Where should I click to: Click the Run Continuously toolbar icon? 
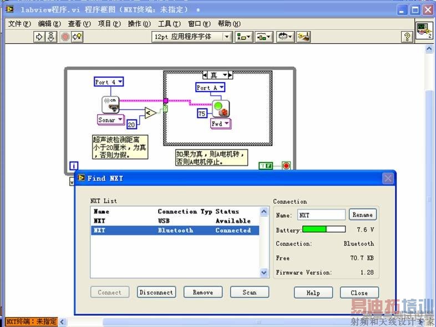pos(51,37)
